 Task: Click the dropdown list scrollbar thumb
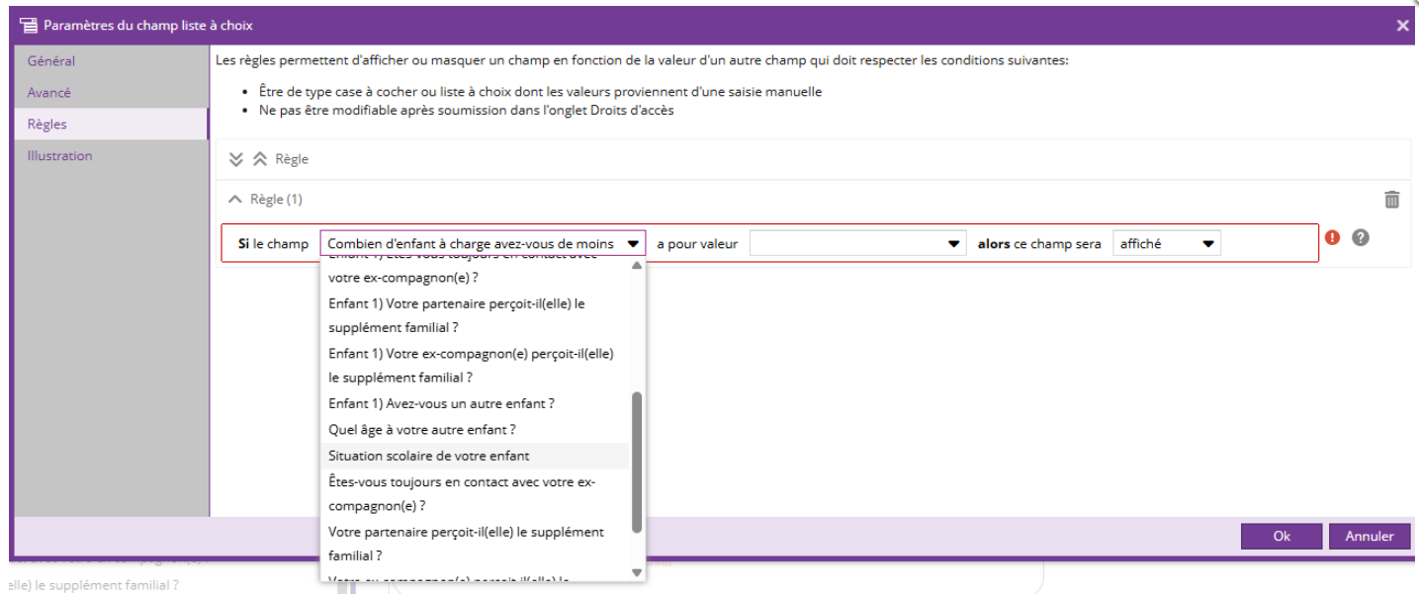click(637, 462)
